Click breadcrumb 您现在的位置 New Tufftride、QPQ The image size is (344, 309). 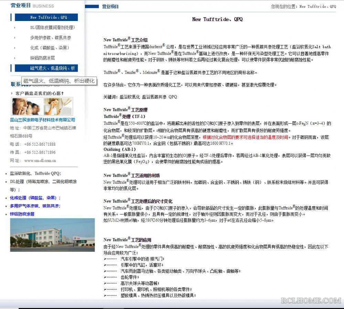(303, 7)
